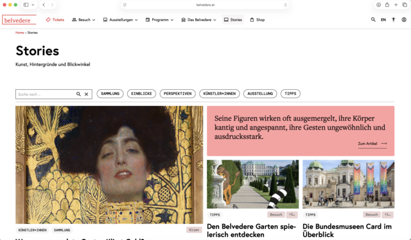Click the Das Belvedere building icon
This screenshot has height=240, width=411.
pyautogui.click(x=184, y=20)
